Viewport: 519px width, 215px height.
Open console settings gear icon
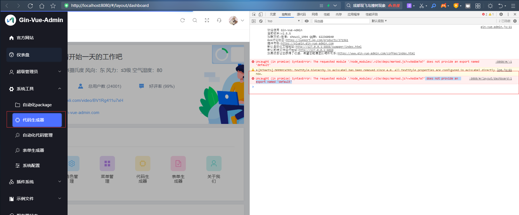(x=515, y=21)
